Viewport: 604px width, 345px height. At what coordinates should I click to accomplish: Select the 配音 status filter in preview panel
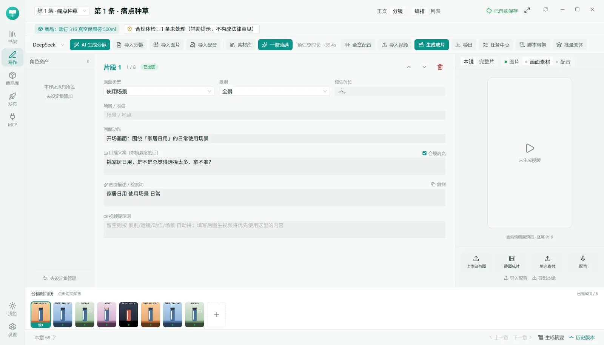[563, 62]
